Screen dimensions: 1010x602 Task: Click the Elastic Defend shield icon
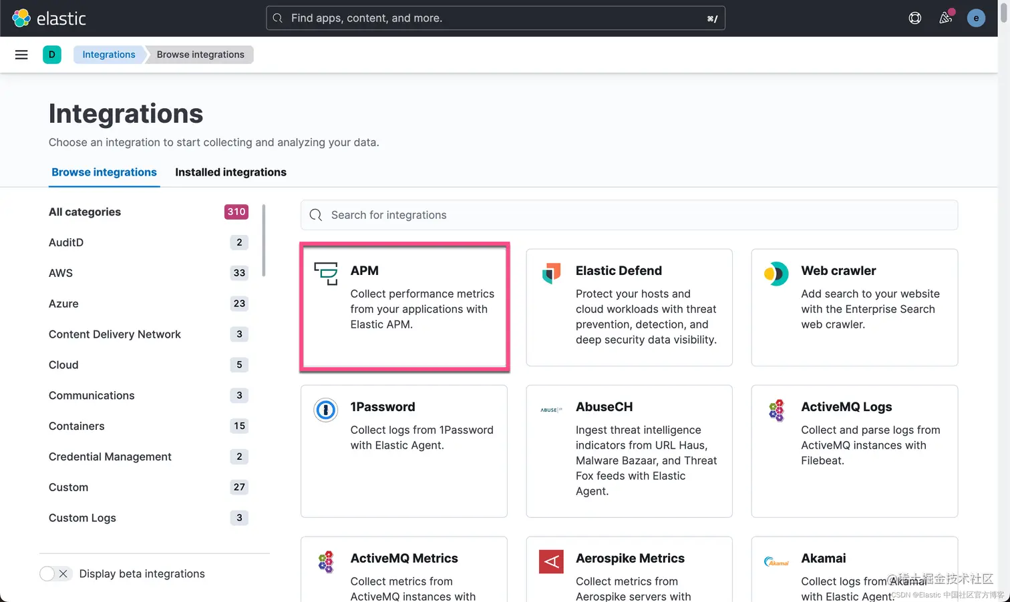[x=551, y=273]
